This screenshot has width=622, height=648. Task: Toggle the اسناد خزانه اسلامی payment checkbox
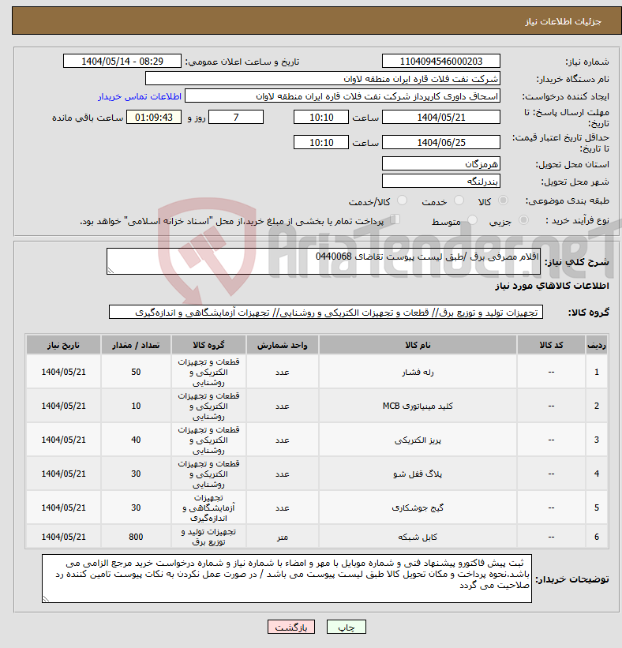pyautogui.click(x=395, y=219)
